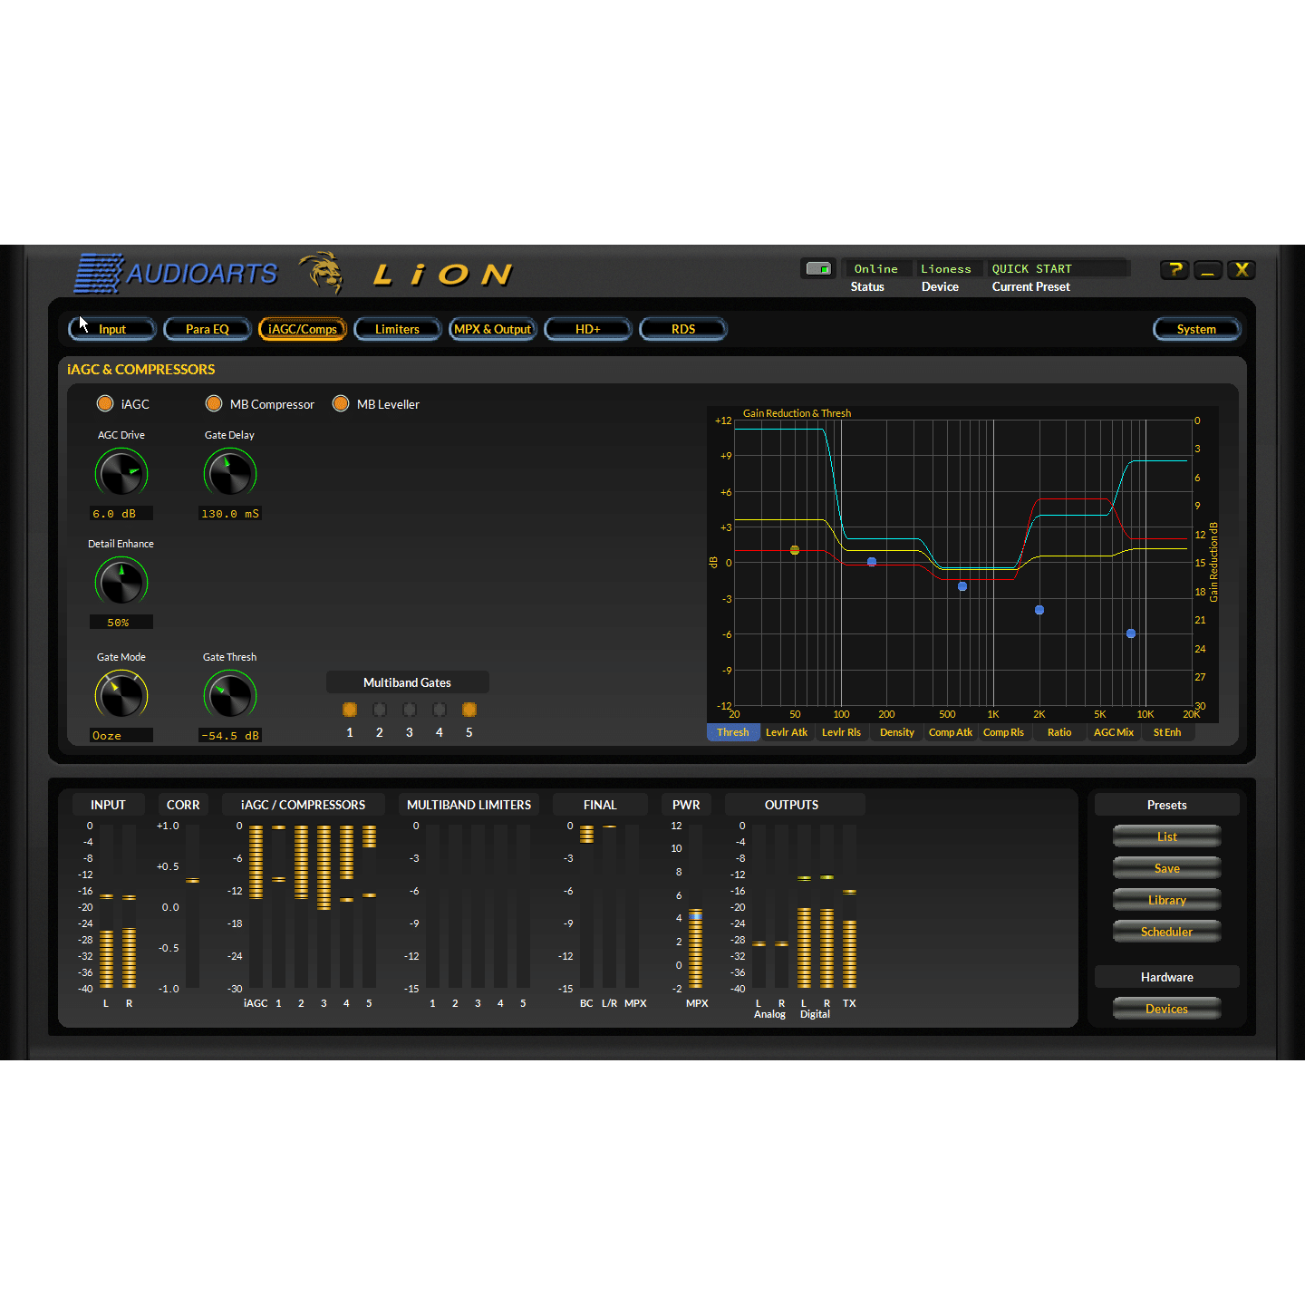The image size is (1305, 1305).
Task: Open the Para EQ tab
Action: [208, 329]
